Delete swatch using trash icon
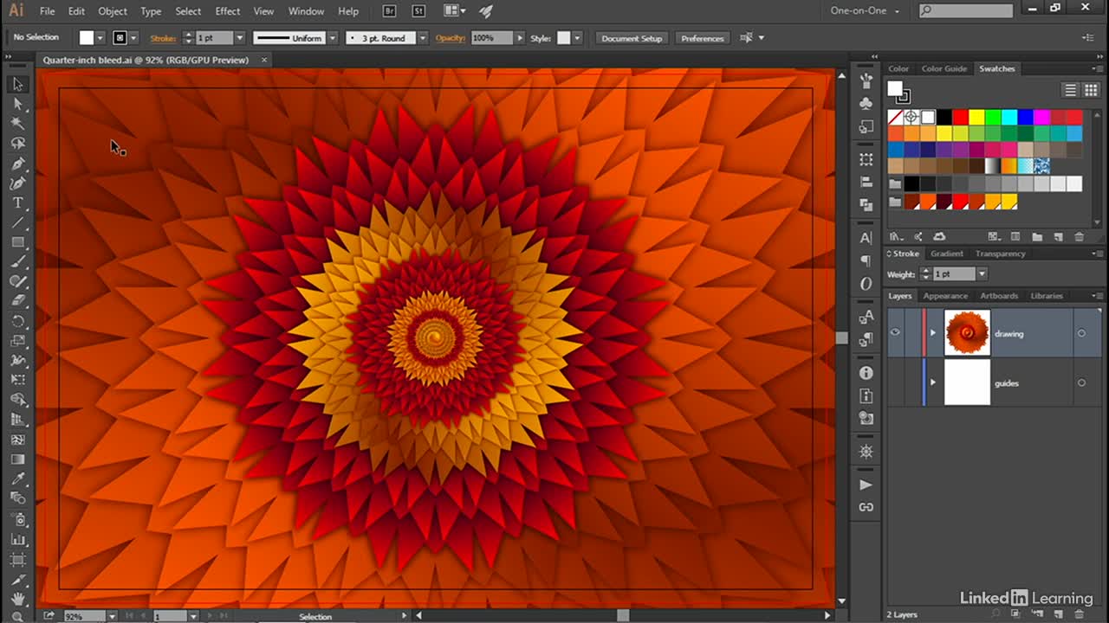 click(x=1079, y=237)
